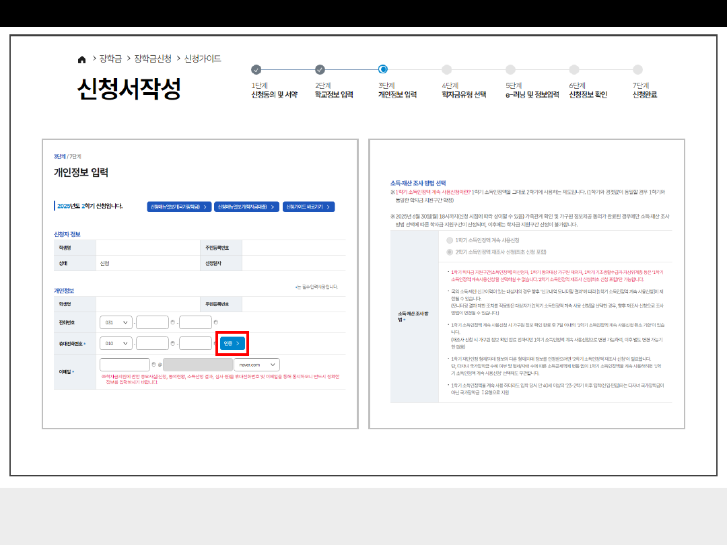
Task: Open the 031 area code dropdown
Action: [116, 322]
